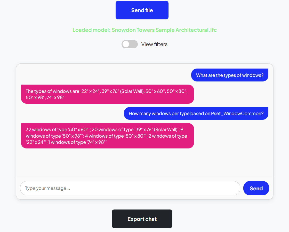289x232 pixels.
Task: Click the empty chat area below the last reply
Action: (145, 163)
